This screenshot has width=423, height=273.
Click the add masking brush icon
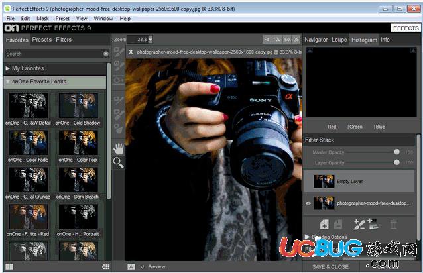tap(359, 224)
